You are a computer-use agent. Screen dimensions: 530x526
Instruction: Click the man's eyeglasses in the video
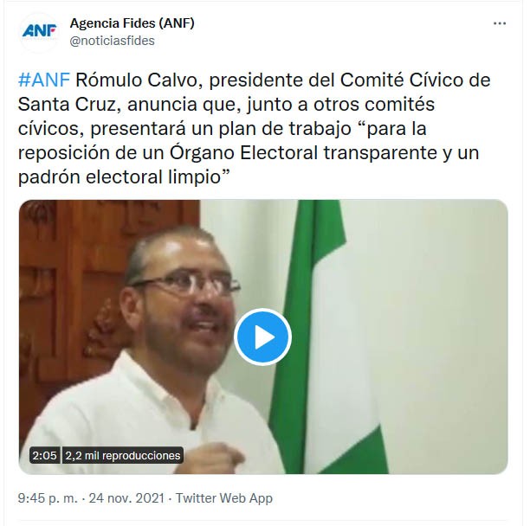click(185, 283)
